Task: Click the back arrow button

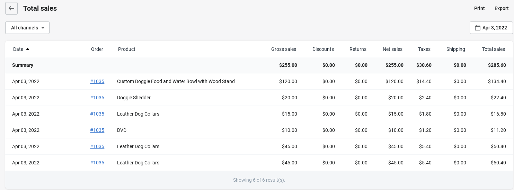Action: [11, 8]
